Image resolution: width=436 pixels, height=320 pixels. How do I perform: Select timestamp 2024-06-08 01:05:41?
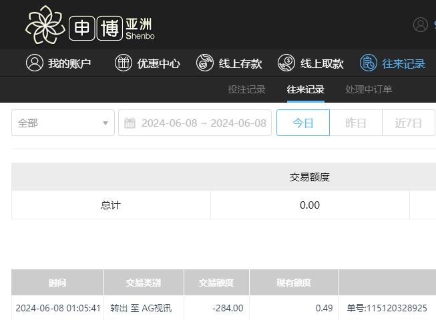[x=58, y=308]
